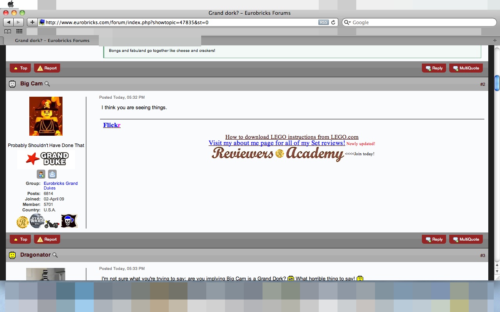Open the send-message envelope icon in Big Cam's profile
The width and height of the screenshot is (500, 312).
pos(52,174)
